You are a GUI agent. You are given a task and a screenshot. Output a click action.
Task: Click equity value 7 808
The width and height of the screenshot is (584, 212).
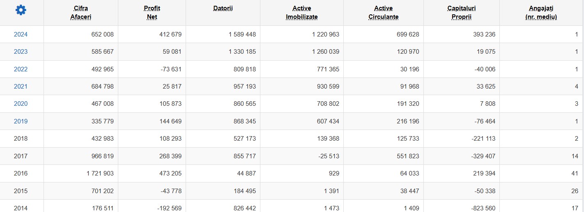[488, 104]
